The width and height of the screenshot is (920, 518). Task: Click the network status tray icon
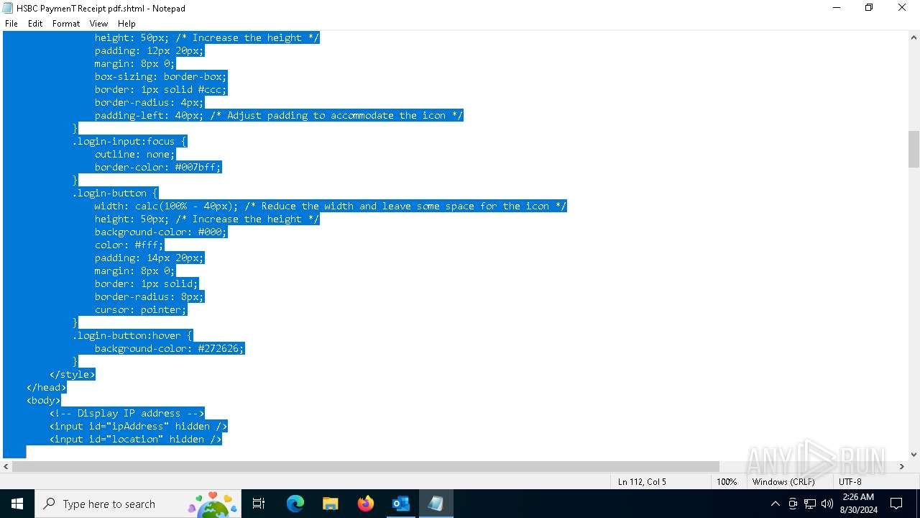[x=810, y=504]
